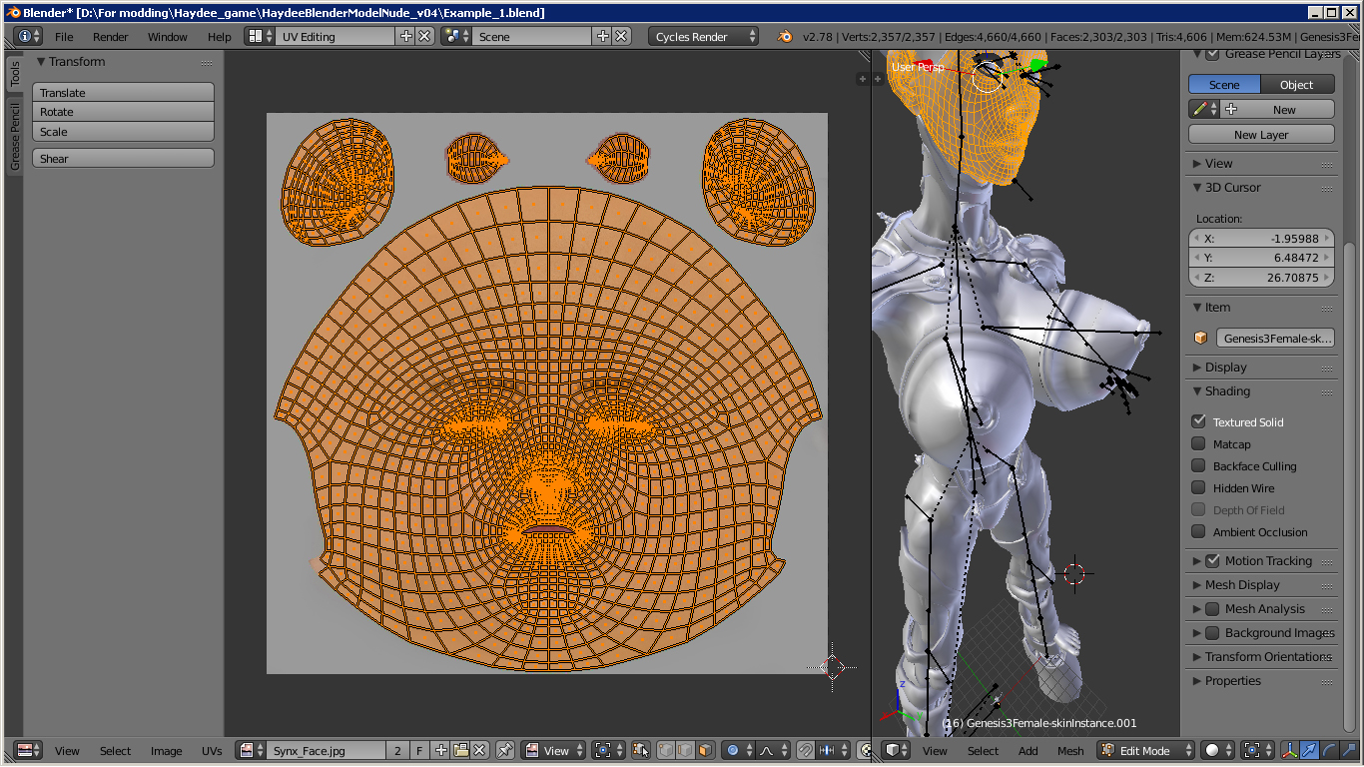Pin the image in the UV editor header

click(505, 750)
